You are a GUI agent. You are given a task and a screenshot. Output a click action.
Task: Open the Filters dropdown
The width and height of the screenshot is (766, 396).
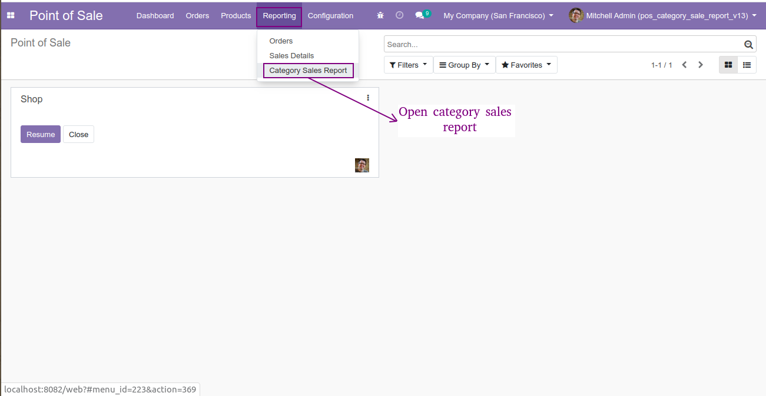click(x=409, y=65)
